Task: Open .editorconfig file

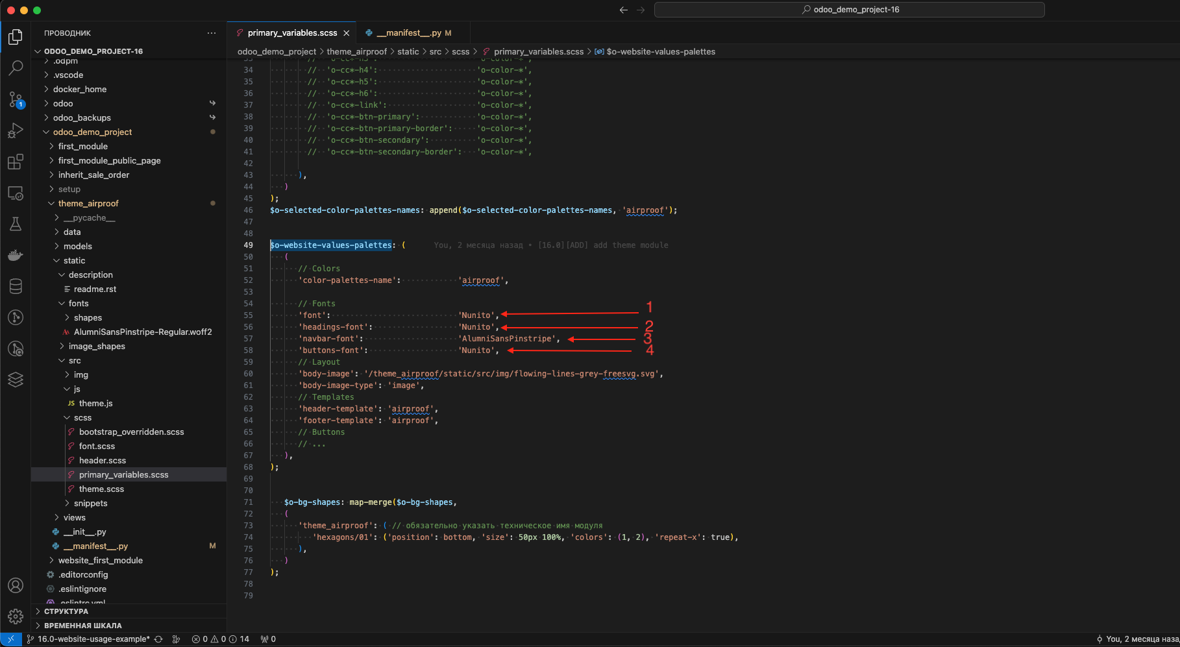Action: [129, 575]
